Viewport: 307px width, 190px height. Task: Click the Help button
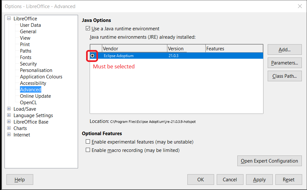pyautogui.click(x=20, y=179)
